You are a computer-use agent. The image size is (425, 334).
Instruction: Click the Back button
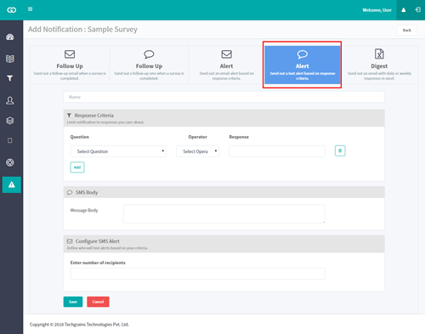click(407, 30)
